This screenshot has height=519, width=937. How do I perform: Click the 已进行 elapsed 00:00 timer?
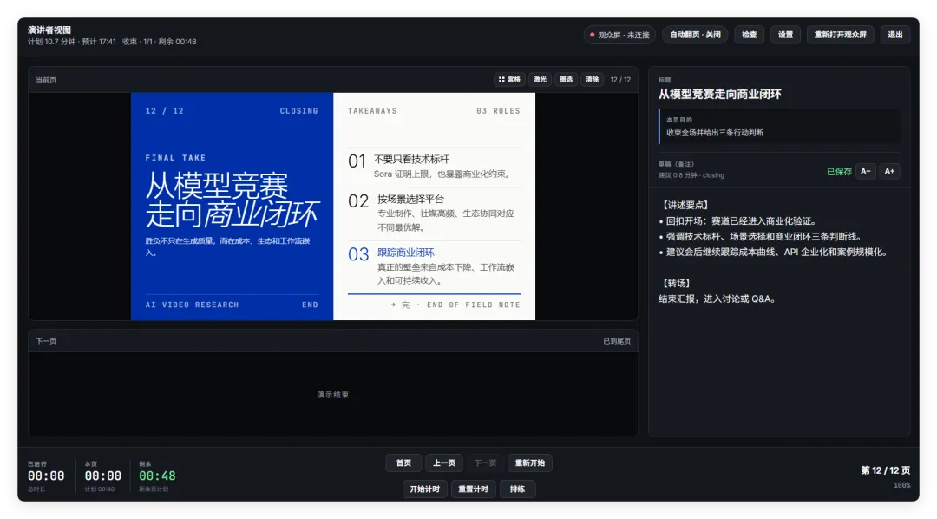point(46,476)
